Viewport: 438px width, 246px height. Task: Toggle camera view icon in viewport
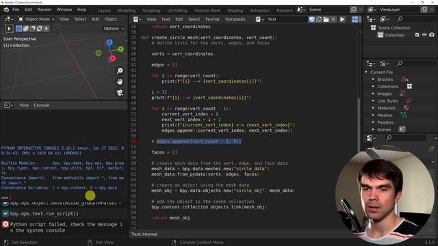tap(120, 93)
